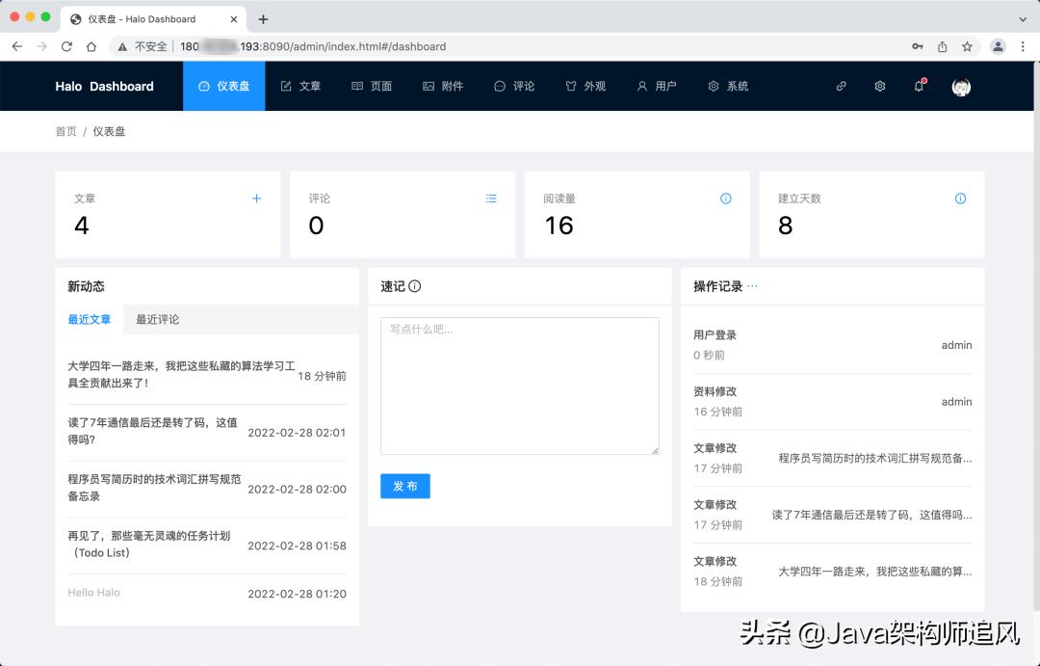Click the info icon on 建立天数 card

[960, 199]
